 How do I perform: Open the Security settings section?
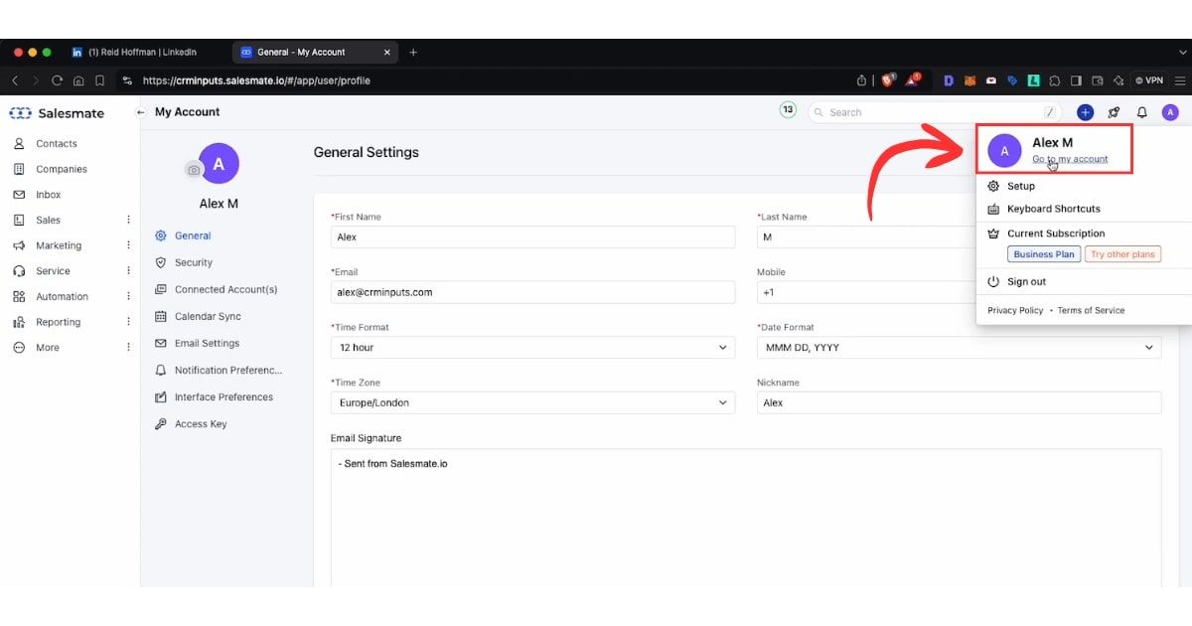coord(193,262)
